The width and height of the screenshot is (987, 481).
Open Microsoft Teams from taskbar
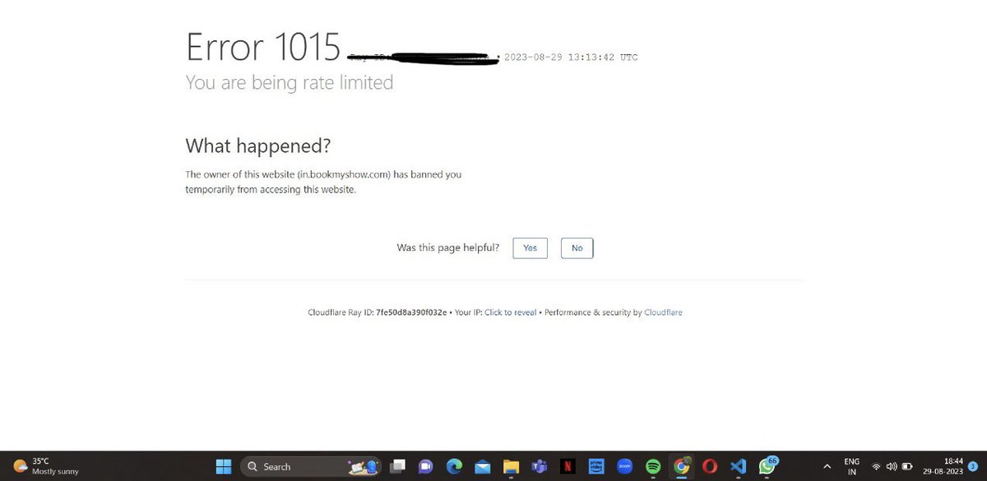pyautogui.click(x=540, y=466)
